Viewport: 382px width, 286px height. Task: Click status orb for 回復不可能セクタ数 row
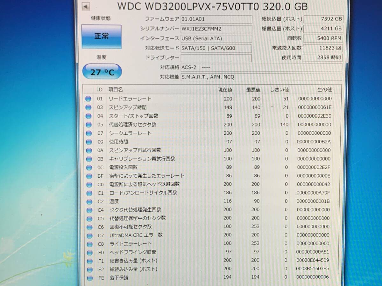pyautogui.click(x=89, y=227)
